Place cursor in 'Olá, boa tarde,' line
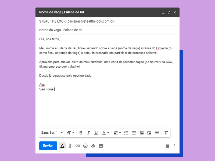Image resolution: width=215 pixels, height=161 pixels. 49,39
